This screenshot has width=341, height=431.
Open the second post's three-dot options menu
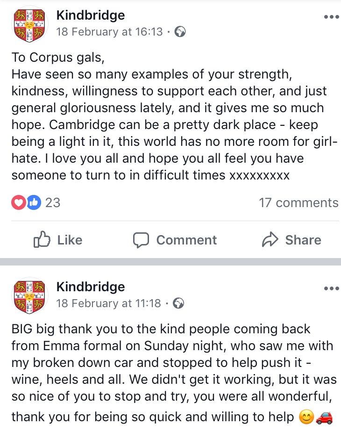[331, 288]
